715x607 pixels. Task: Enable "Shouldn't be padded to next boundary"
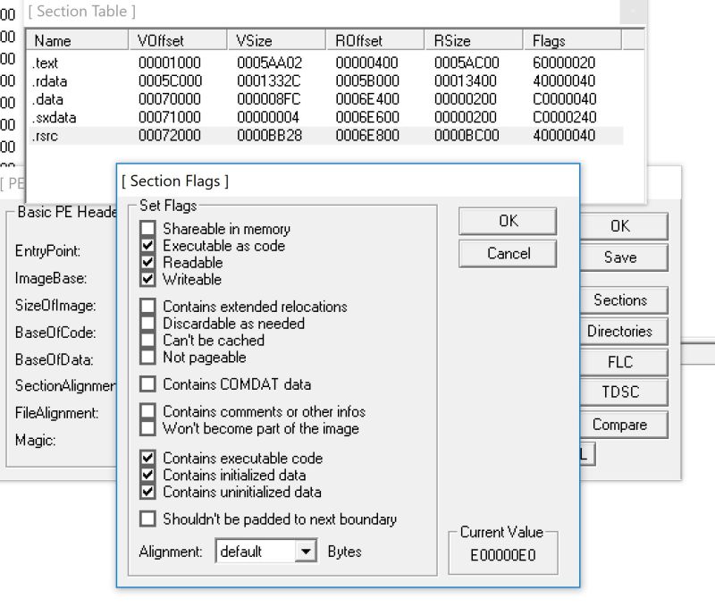148,518
